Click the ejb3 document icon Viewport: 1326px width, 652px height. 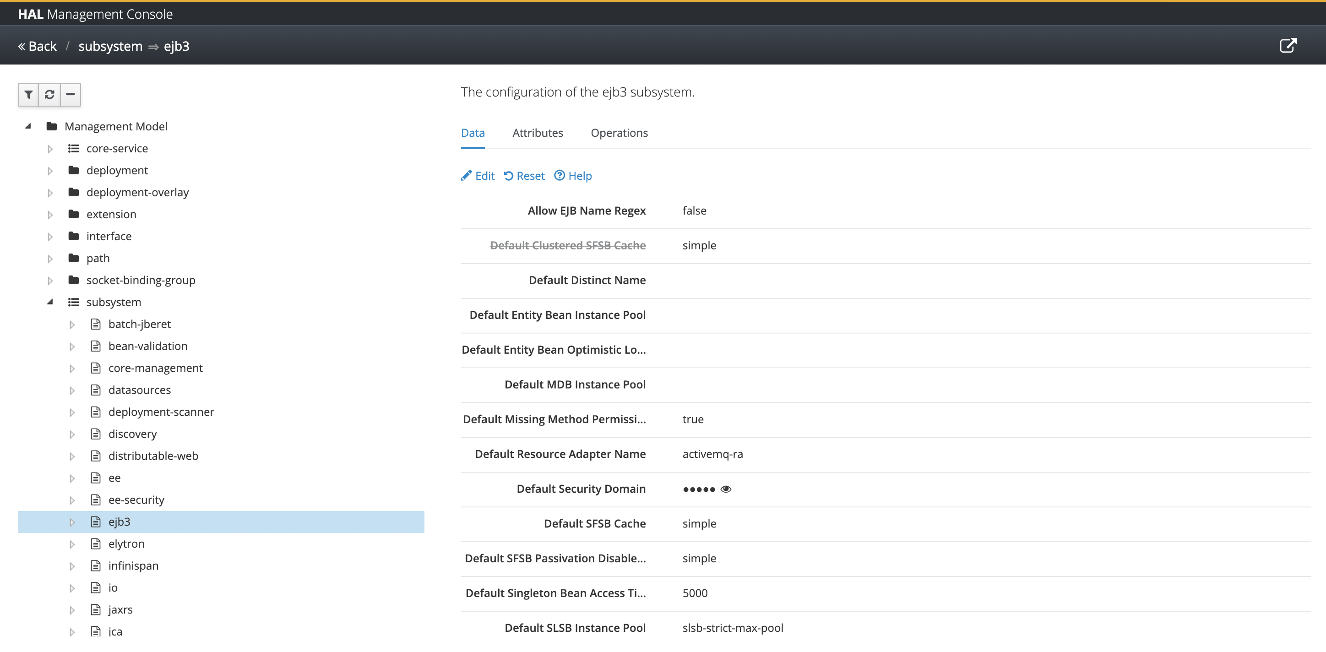(96, 522)
